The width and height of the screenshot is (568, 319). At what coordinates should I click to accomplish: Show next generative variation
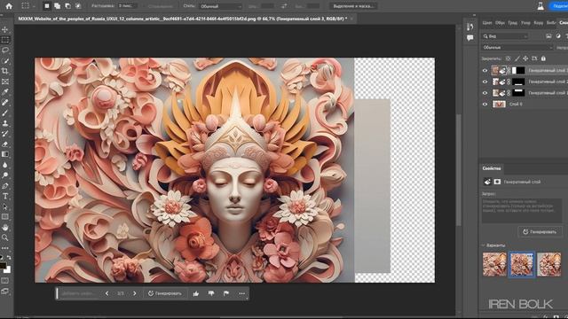[x=135, y=293]
